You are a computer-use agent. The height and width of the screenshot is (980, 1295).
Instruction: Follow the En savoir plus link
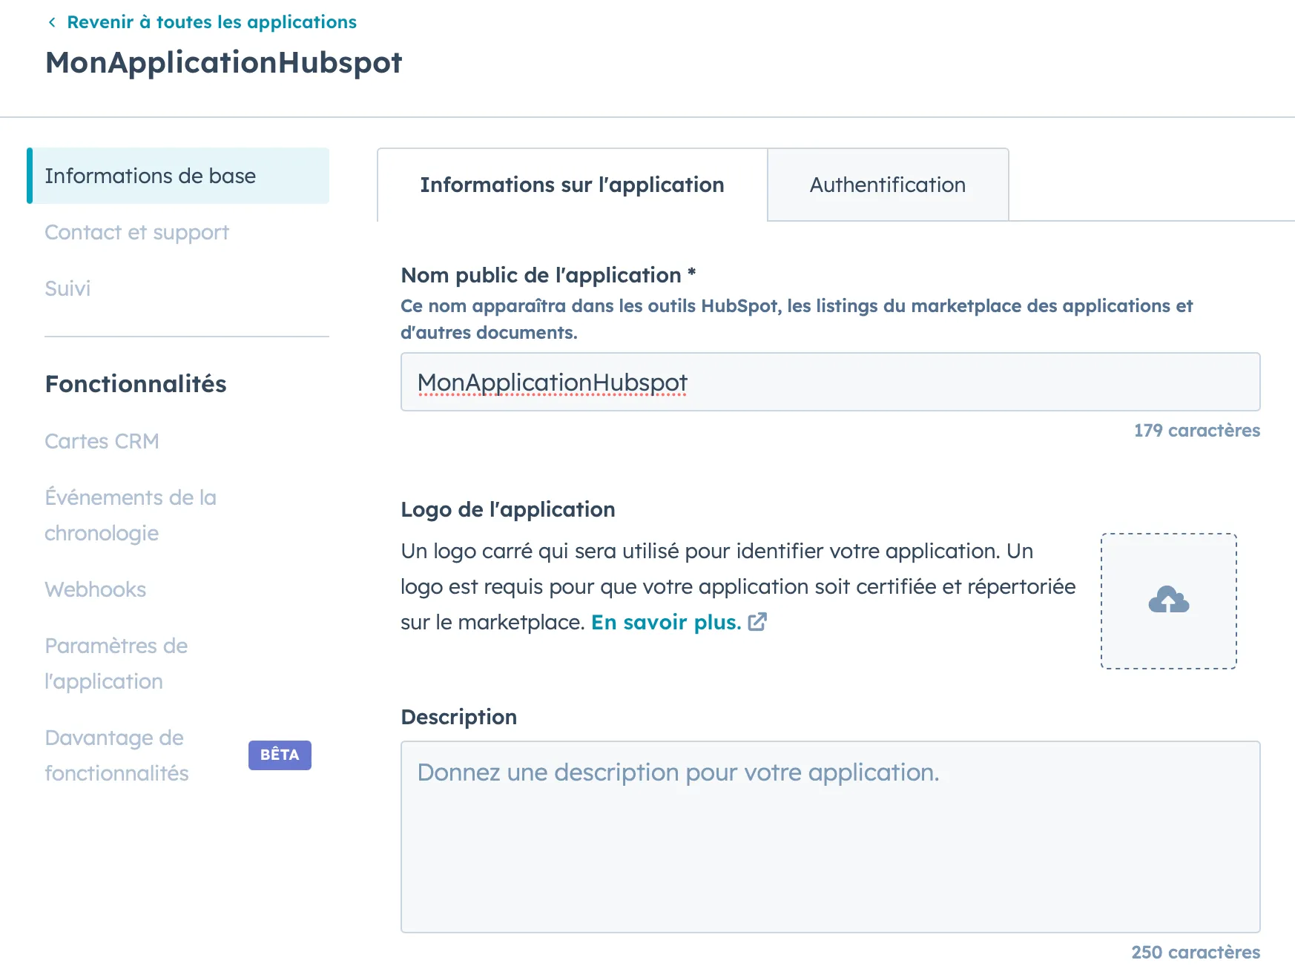666,622
